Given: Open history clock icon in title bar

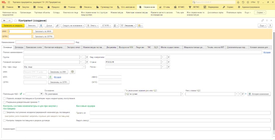Looking at the screenshot, I should 243,2.
